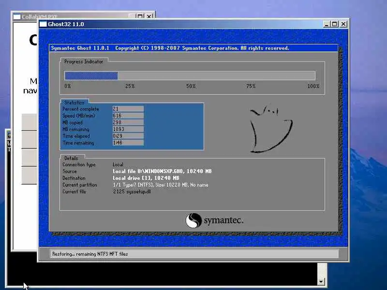Minimize the Ghost32 11.0 window

click(x=327, y=24)
